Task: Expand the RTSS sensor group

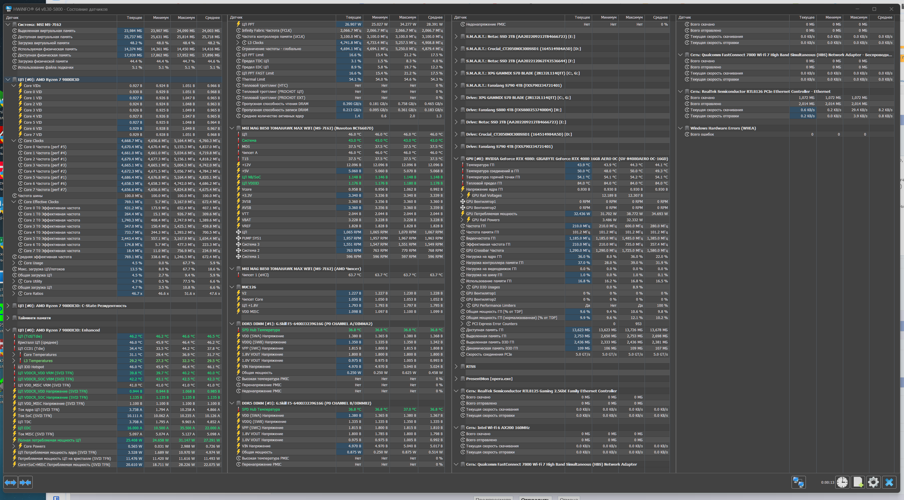Action: (456, 366)
